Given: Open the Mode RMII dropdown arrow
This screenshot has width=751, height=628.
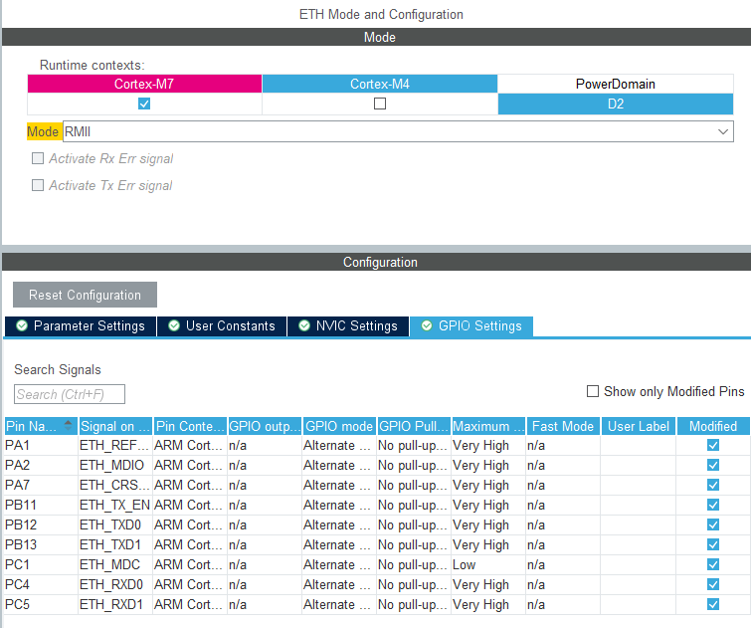Looking at the screenshot, I should 723,131.
